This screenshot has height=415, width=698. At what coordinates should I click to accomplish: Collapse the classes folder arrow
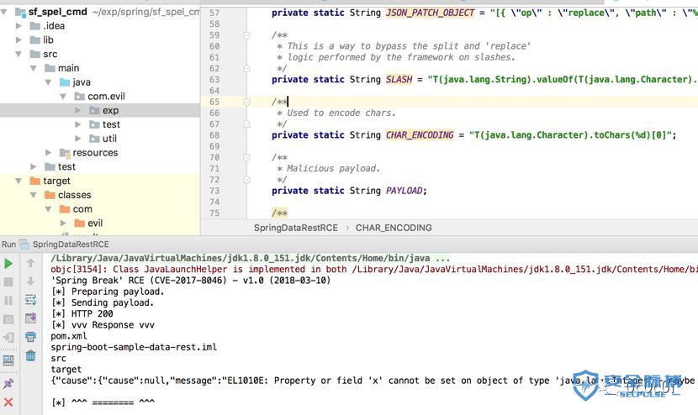tap(34, 195)
